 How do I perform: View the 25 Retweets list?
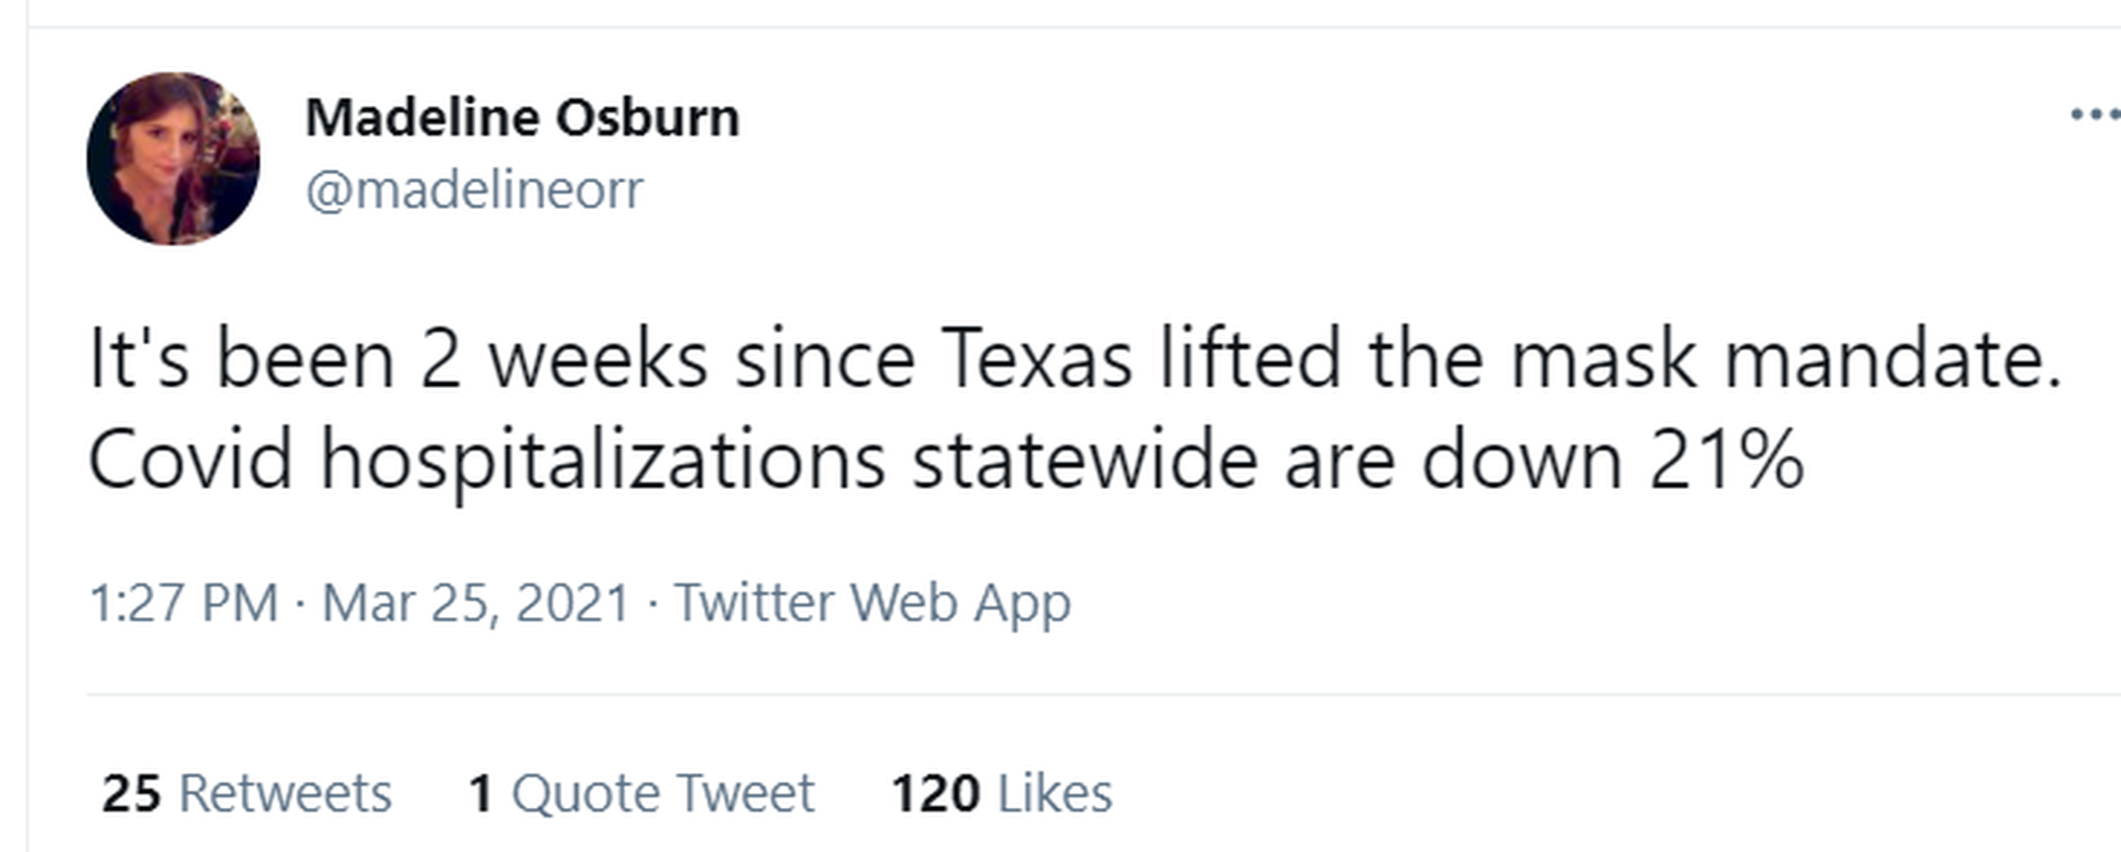pyautogui.click(x=246, y=793)
